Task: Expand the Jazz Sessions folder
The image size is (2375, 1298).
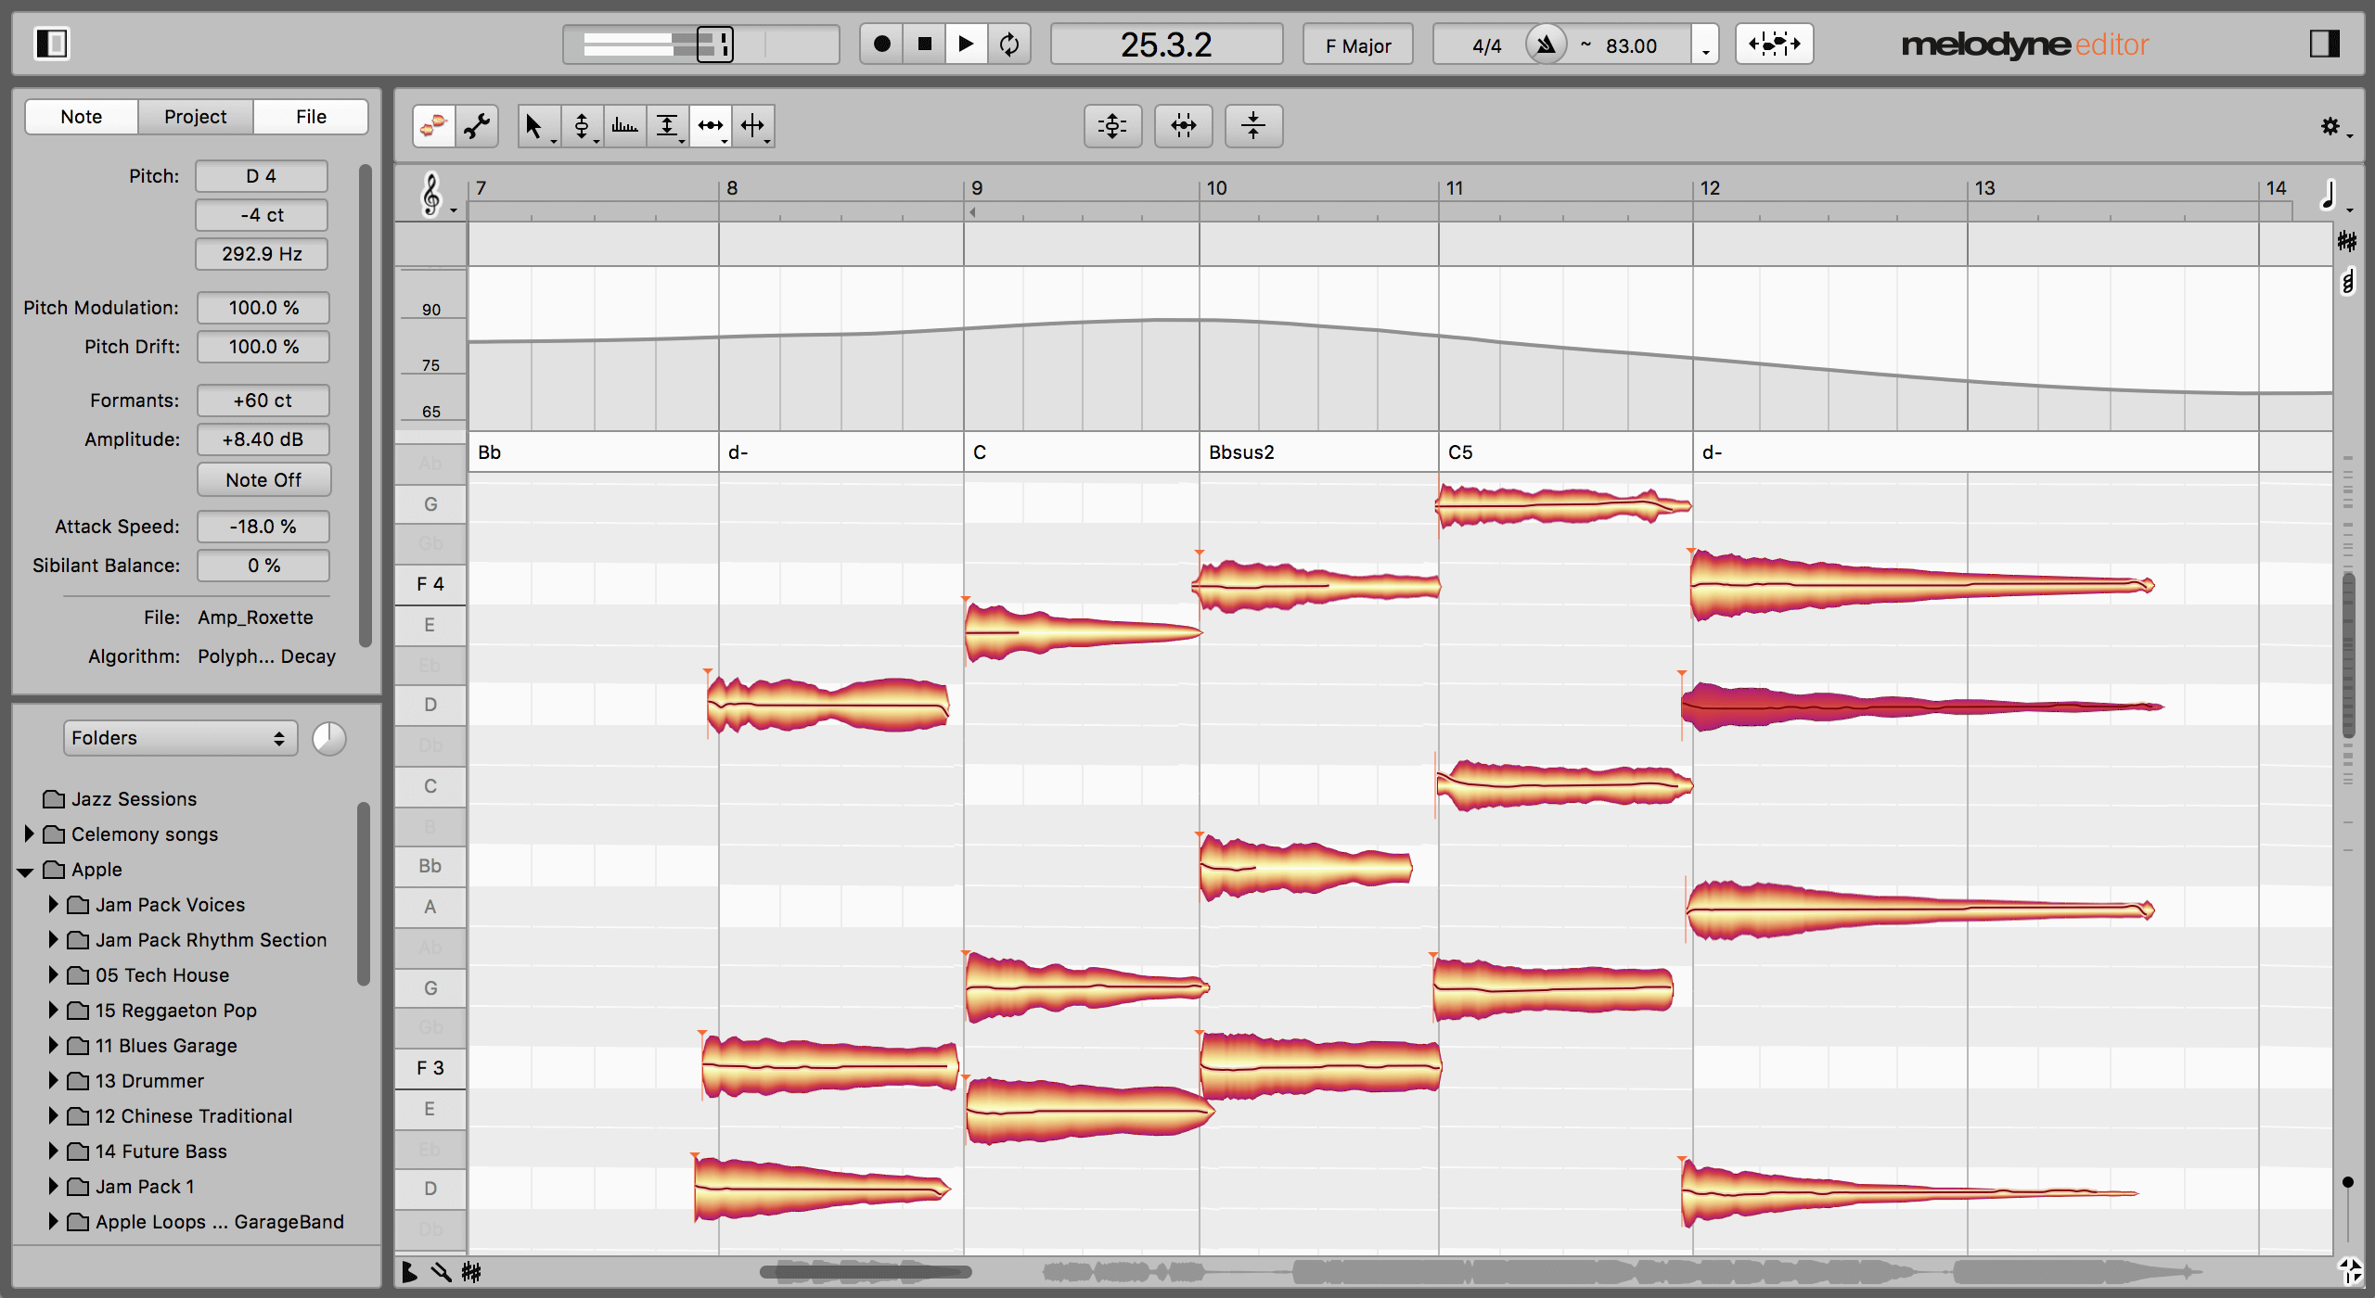Action: pyautogui.click(x=27, y=799)
